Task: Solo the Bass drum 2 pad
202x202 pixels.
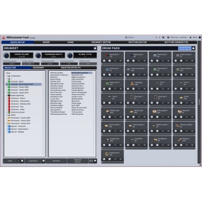Action: tap(139, 61)
